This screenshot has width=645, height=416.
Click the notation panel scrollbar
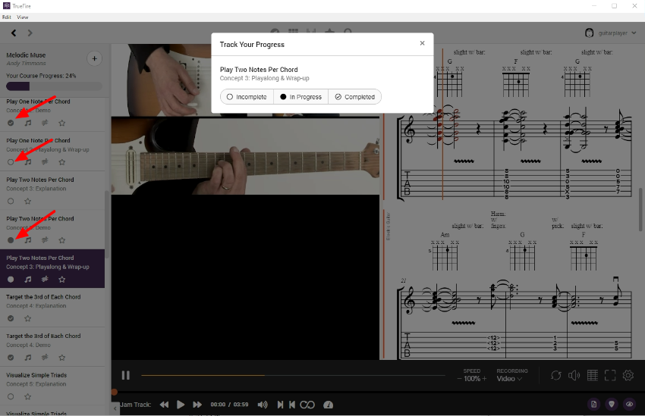640,209
